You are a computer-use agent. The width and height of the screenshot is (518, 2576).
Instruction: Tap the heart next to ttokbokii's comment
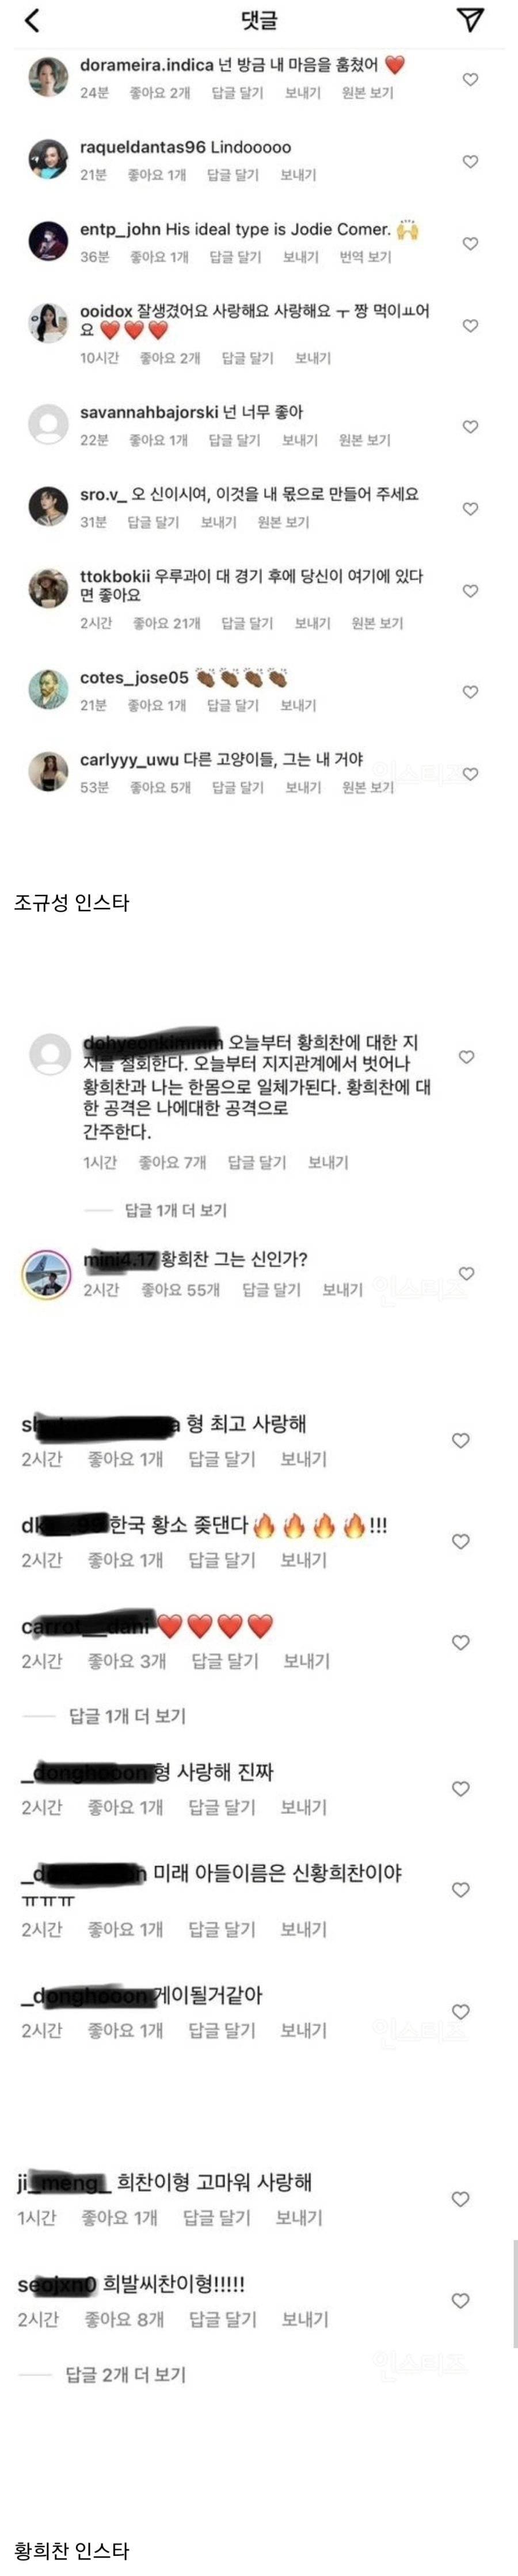pos(470,591)
